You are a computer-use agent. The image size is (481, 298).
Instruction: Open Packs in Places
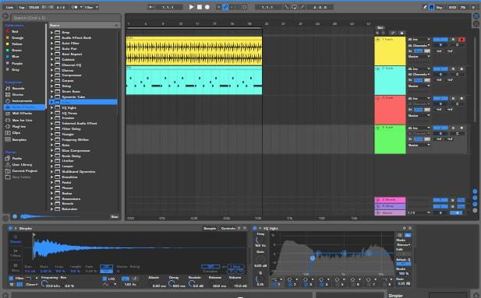[17, 159]
